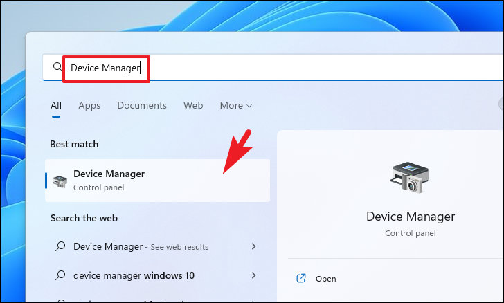Image resolution: width=504 pixels, height=303 pixels.
Task: Click Device Manager title in preview pane
Action: pyautogui.click(x=411, y=217)
